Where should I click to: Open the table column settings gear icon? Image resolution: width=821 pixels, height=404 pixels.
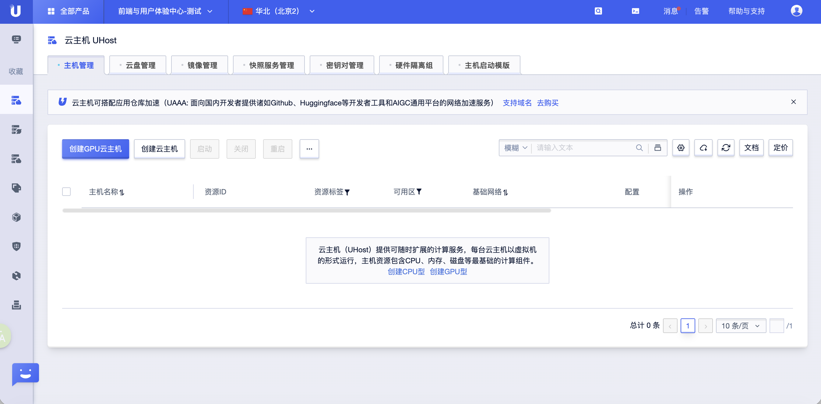(681, 148)
